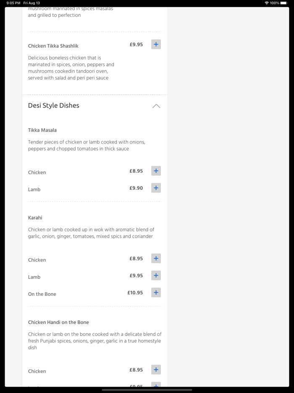Tap the Karahi Lamb option label
Screen dimensions: 294x393
pos(34,277)
